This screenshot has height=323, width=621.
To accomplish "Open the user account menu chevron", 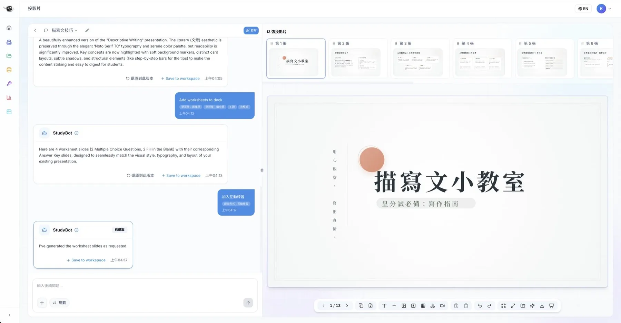I will click(610, 9).
